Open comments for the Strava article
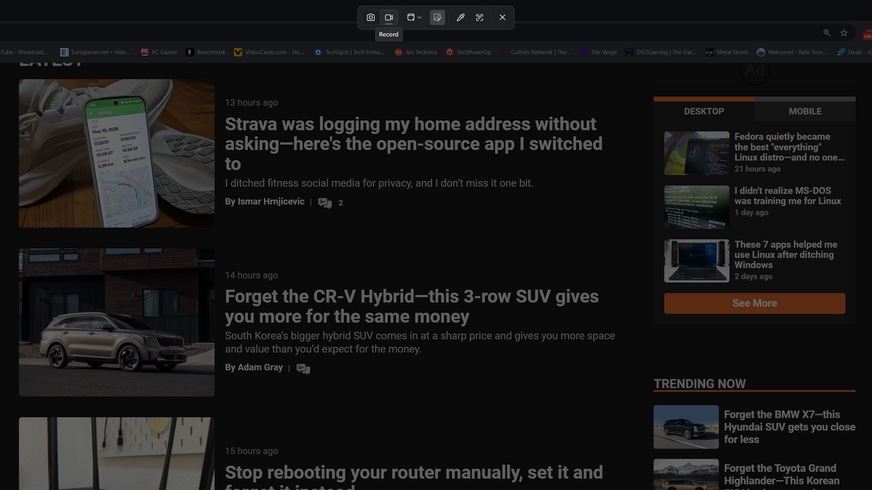The image size is (872, 490). [325, 203]
